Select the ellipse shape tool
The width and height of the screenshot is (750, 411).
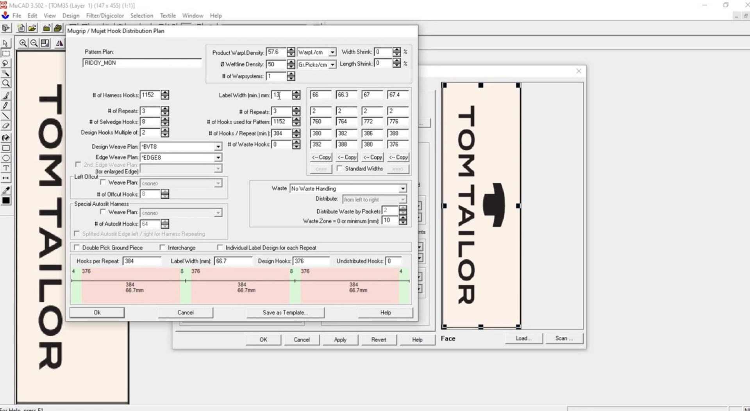[x=6, y=158]
